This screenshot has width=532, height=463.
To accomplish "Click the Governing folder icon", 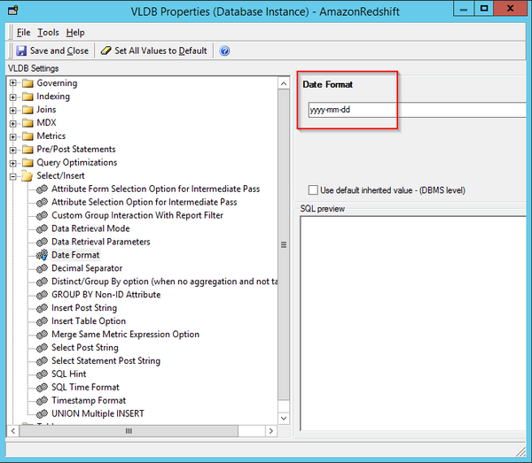I will [27, 83].
